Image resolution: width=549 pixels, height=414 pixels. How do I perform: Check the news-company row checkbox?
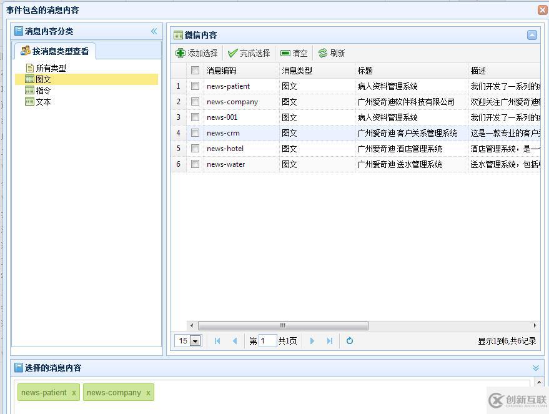[195, 102]
